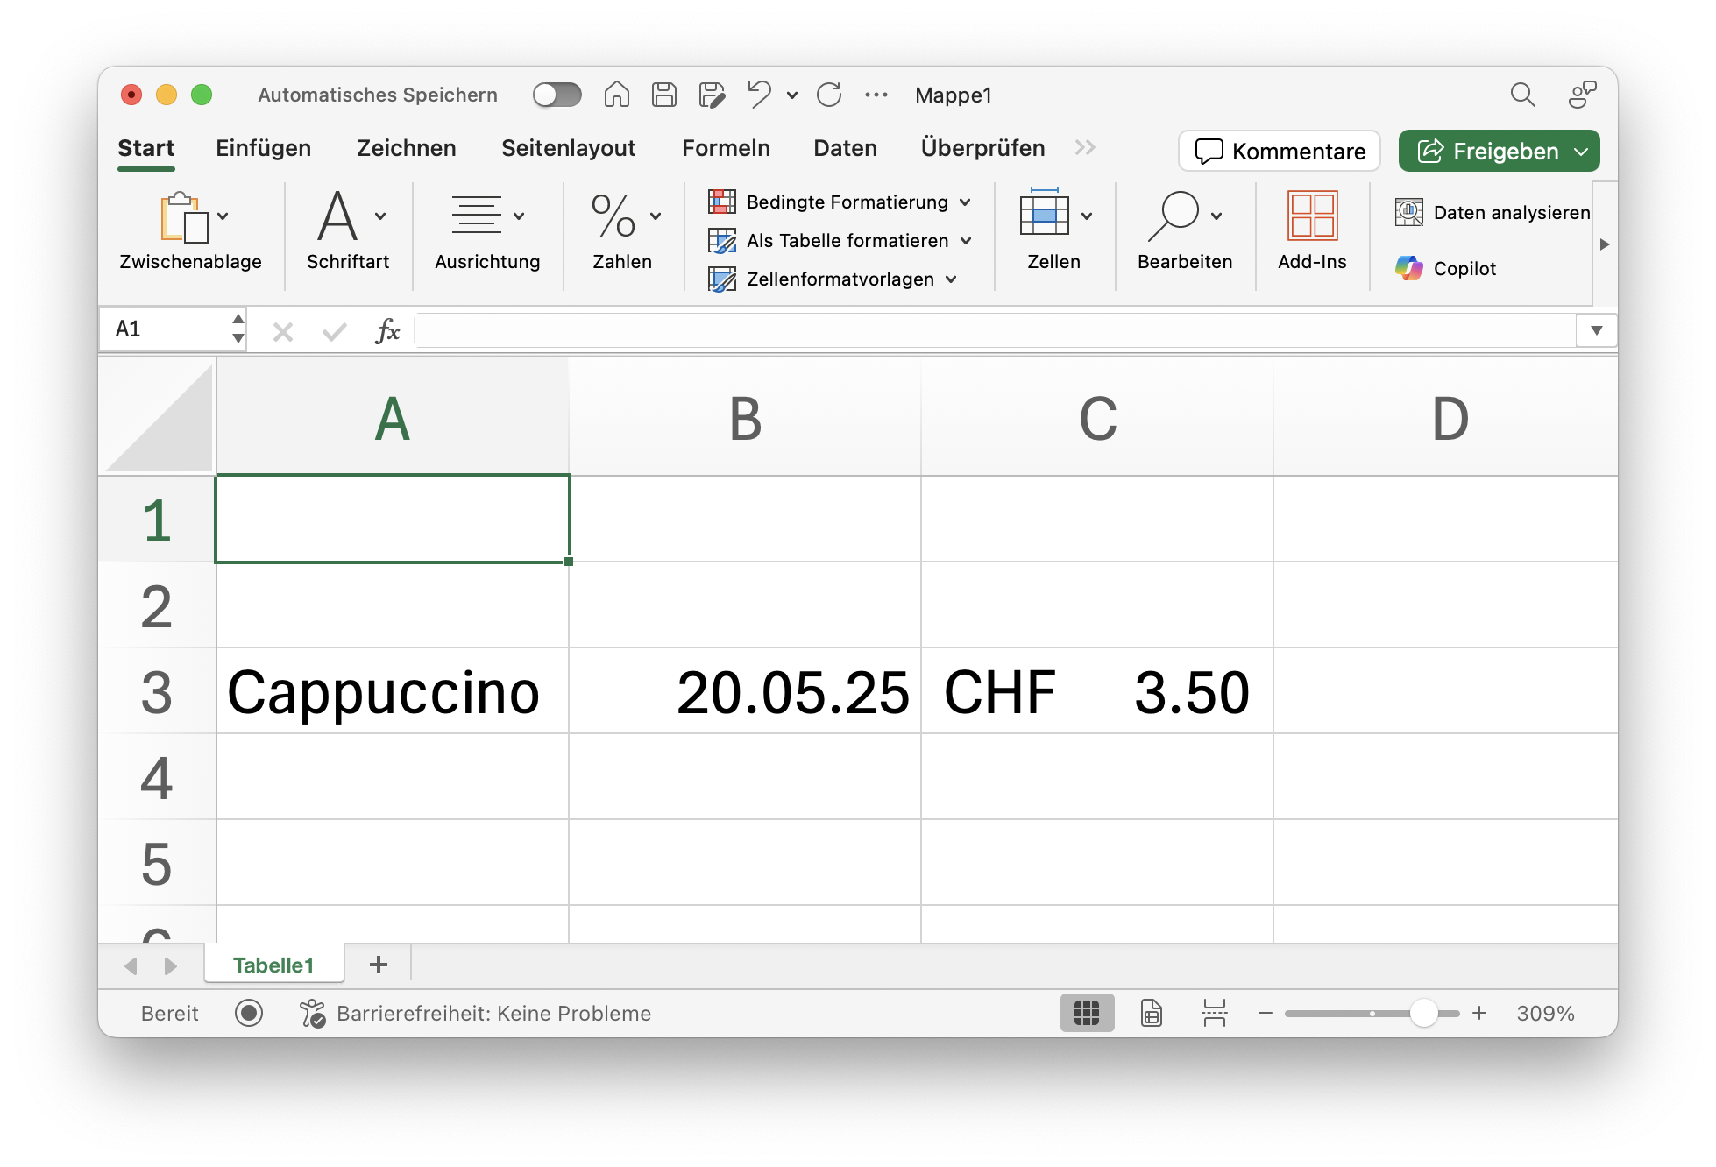
Task: Toggle the macro record button
Action: pos(249,1014)
